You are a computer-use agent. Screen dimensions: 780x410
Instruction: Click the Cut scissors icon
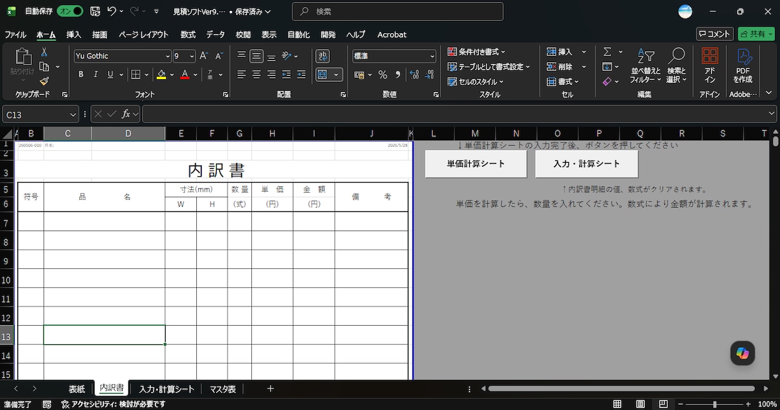(x=44, y=52)
